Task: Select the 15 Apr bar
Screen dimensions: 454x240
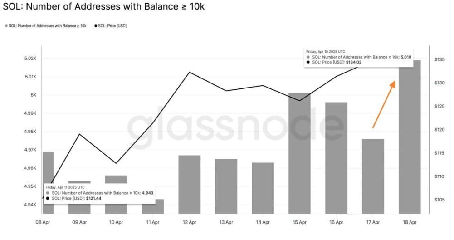Action: (299, 153)
